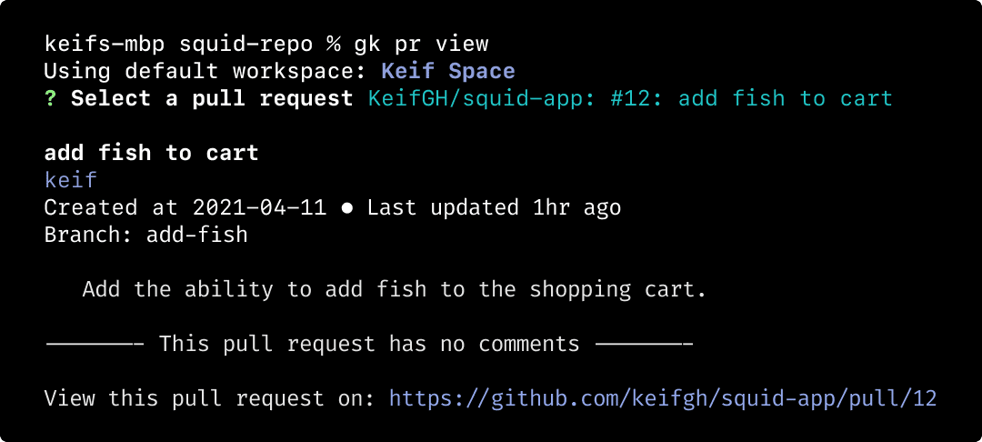Click the 'Branch: add-fish' line
Screen dimensions: 982x442
(x=145, y=235)
